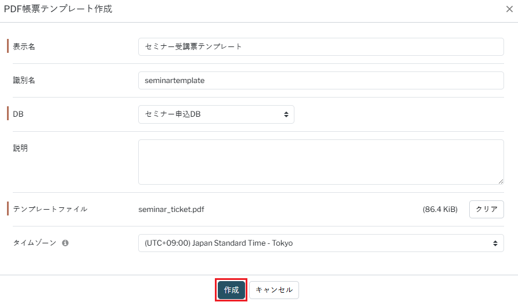This screenshot has height=302, width=518.
Task: Click the PDF帳票テンプレート作成 dialog title
Action: [x=58, y=9]
